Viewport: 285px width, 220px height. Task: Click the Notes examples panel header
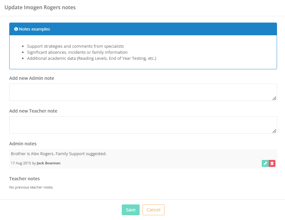tap(143, 29)
